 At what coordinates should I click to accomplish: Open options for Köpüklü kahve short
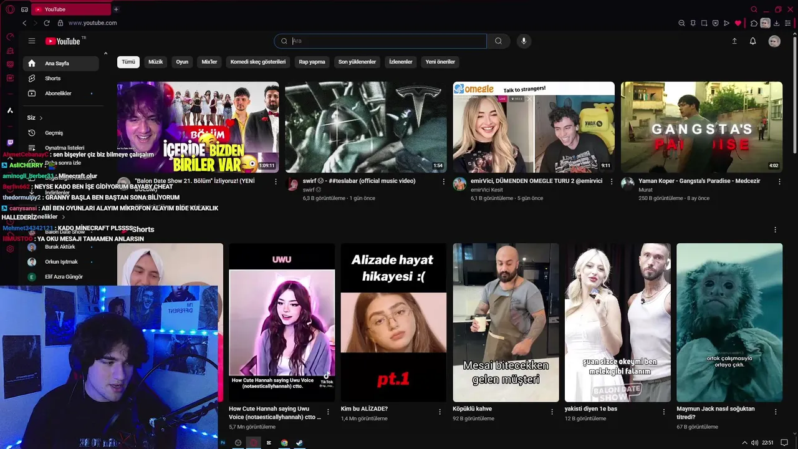(552, 412)
